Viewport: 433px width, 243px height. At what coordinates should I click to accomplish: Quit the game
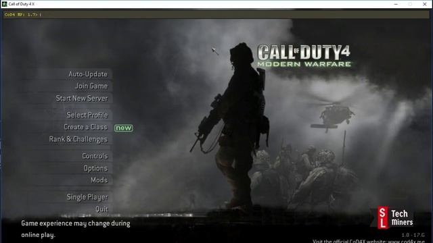tap(101, 209)
